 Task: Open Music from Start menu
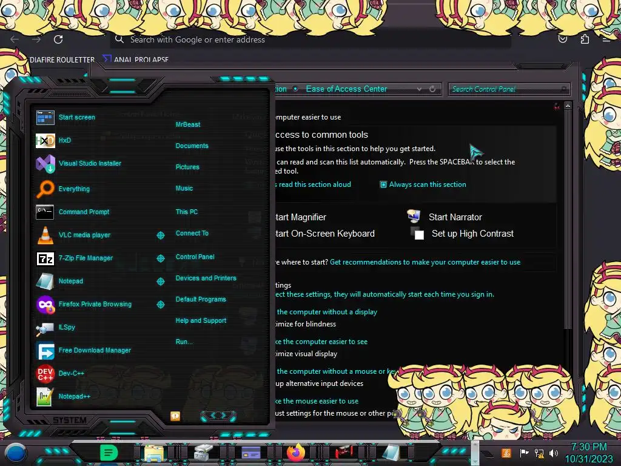(184, 189)
